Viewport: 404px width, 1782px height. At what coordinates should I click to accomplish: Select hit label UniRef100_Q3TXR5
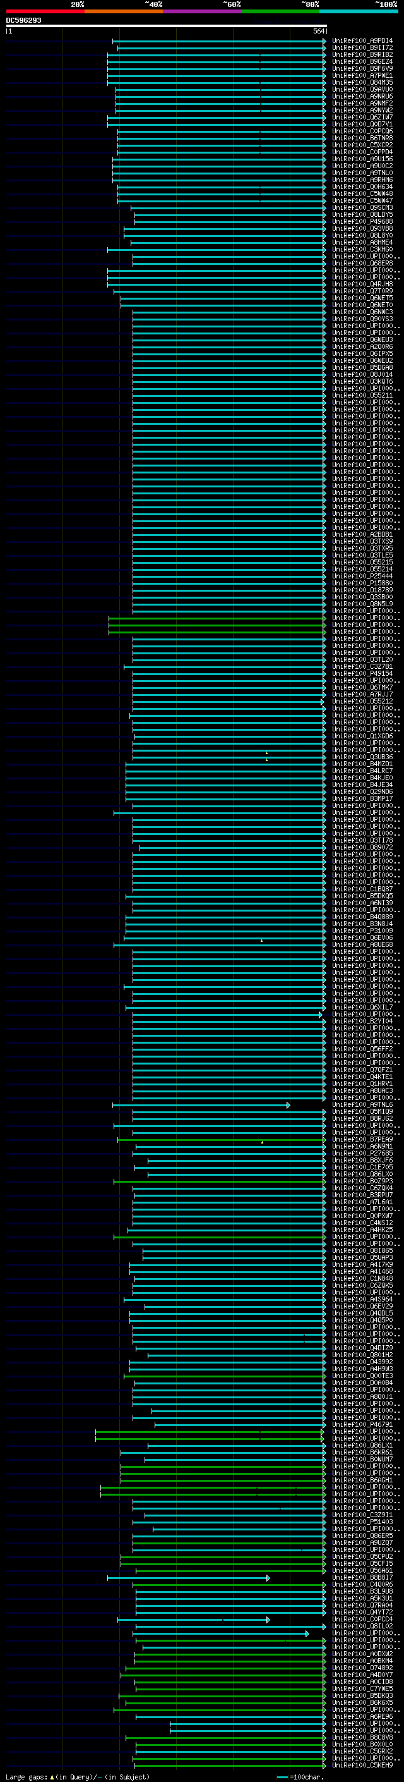pyautogui.click(x=362, y=548)
